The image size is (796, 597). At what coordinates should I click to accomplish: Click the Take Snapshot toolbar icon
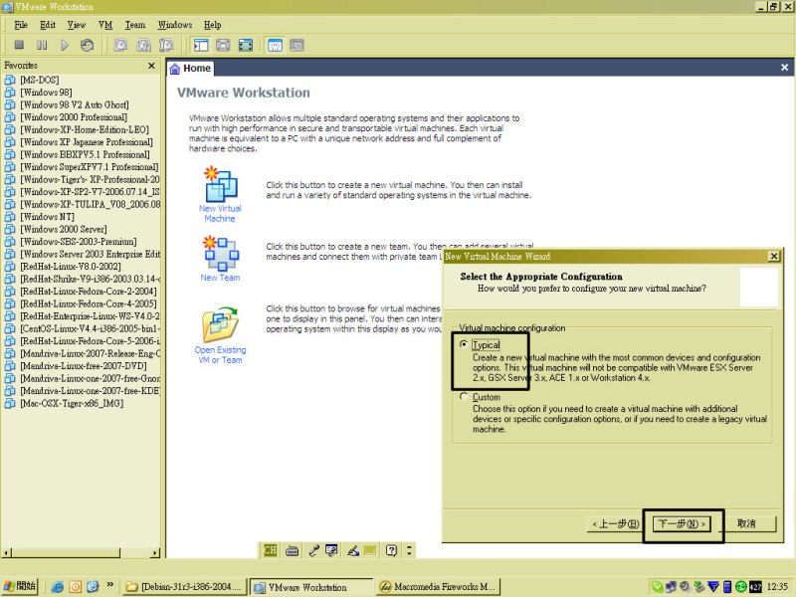120,45
